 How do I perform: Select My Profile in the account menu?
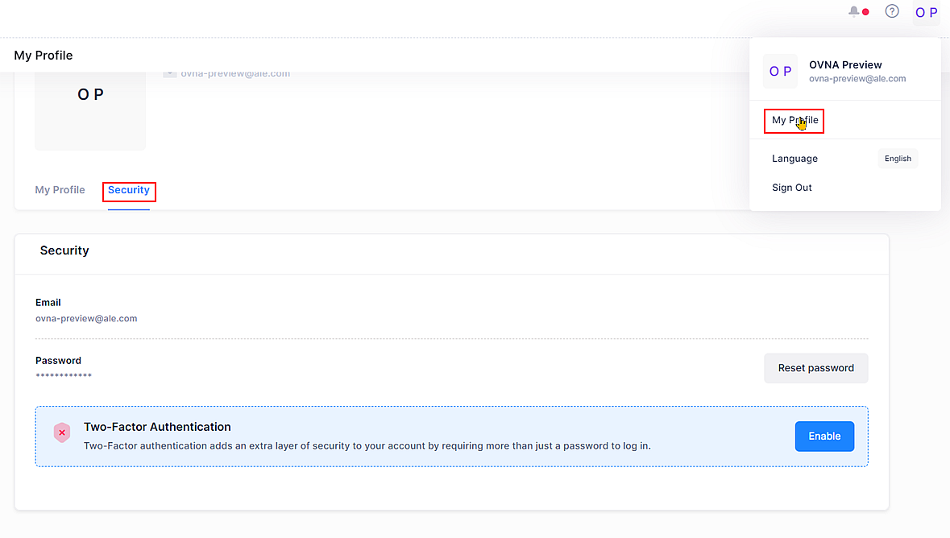click(794, 121)
